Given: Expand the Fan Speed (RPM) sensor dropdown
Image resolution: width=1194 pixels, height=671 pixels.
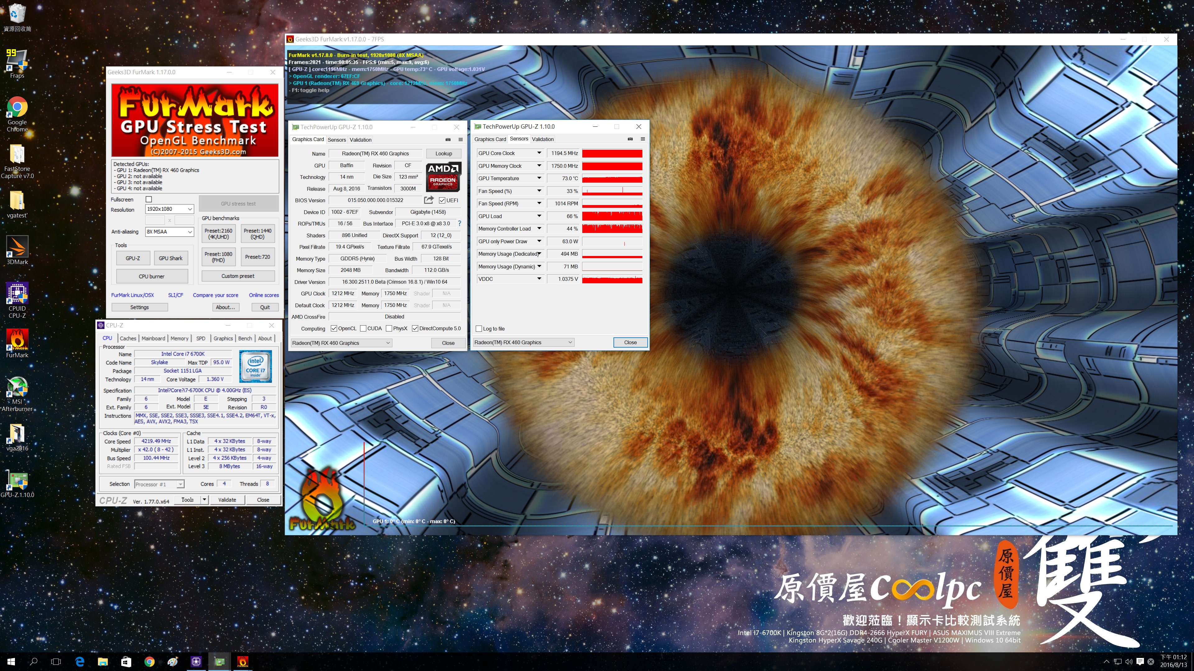Looking at the screenshot, I should (x=539, y=203).
